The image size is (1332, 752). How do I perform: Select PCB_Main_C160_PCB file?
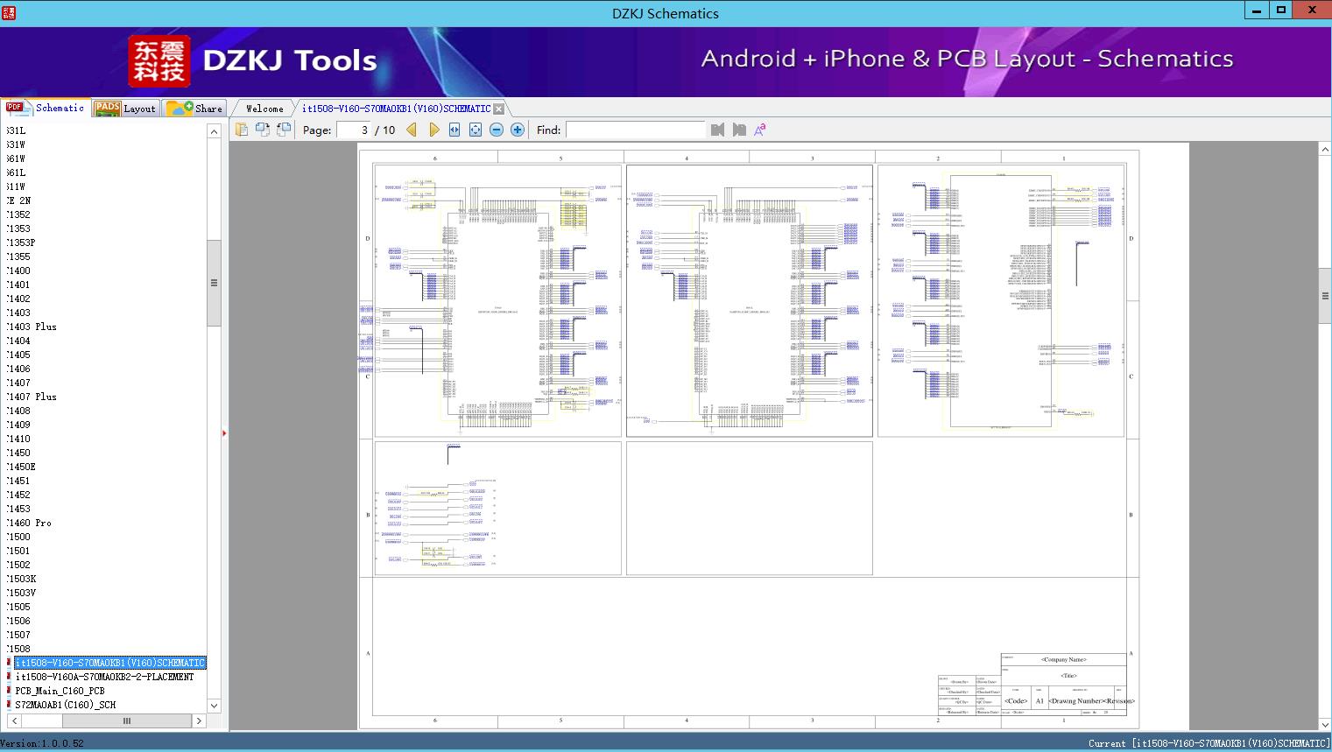[60, 691]
